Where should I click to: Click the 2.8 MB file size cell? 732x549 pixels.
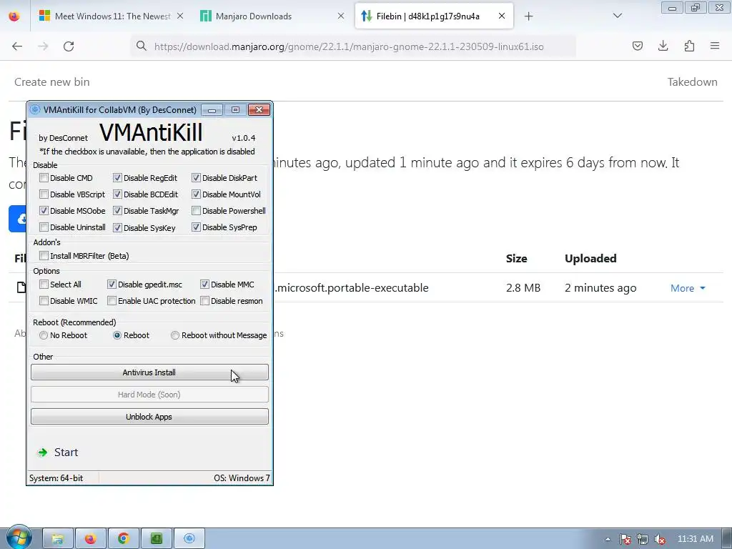pos(523,288)
